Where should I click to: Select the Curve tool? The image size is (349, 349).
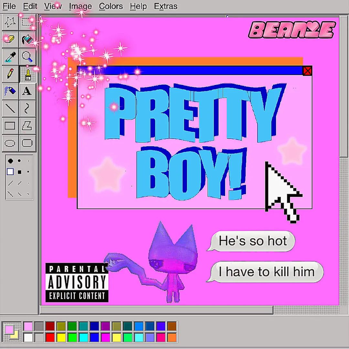click(x=27, y=109)
